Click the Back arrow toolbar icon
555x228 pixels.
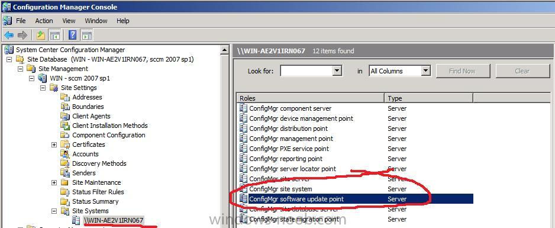[8, 35]
